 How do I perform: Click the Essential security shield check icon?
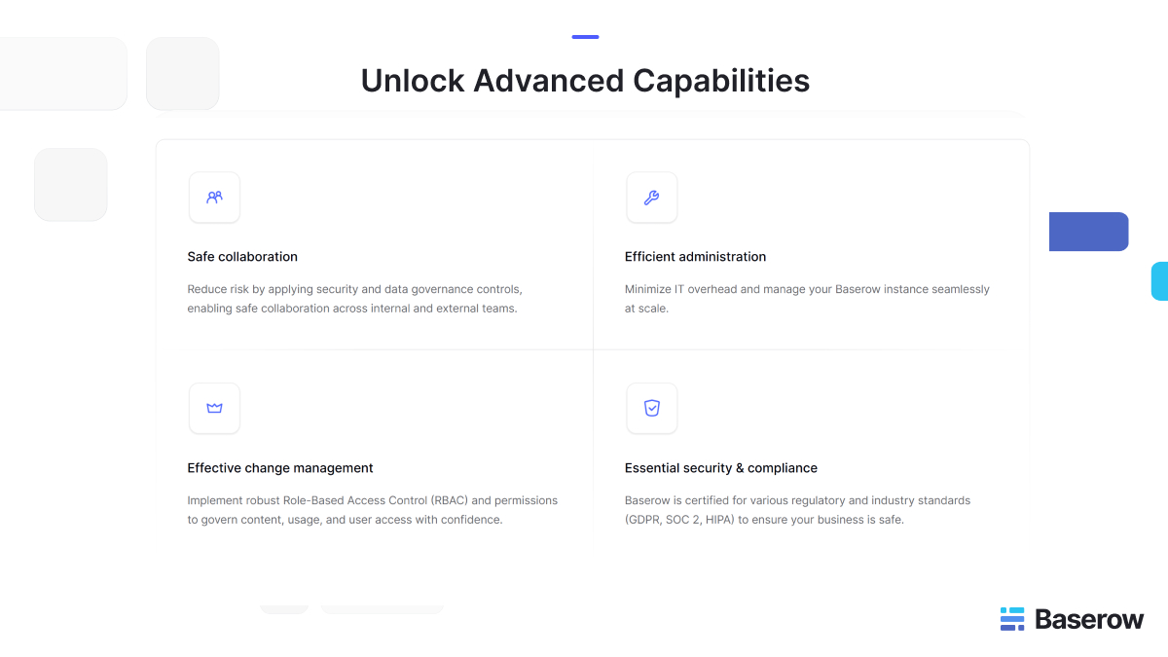click(651, 408)
